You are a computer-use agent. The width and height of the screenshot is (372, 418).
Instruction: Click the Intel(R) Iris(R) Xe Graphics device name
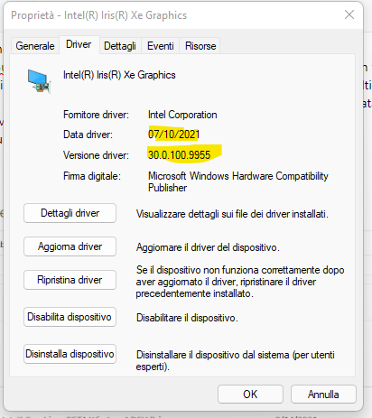pyautogui.click(x=119, y=75)
